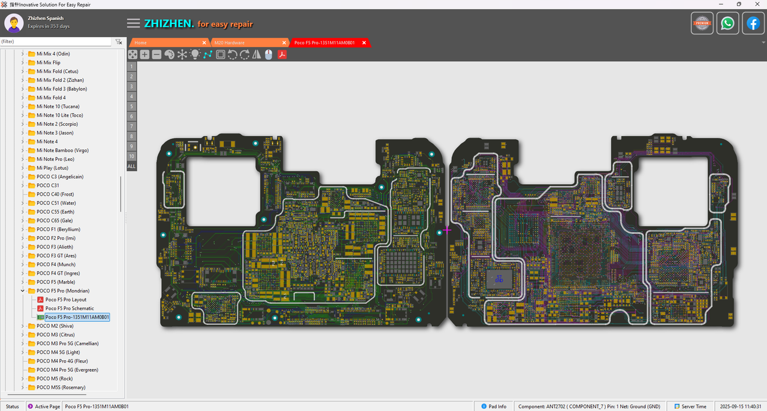Toggle layer 2 button
This screenshot has width=767, height=411.
point(131,77)
